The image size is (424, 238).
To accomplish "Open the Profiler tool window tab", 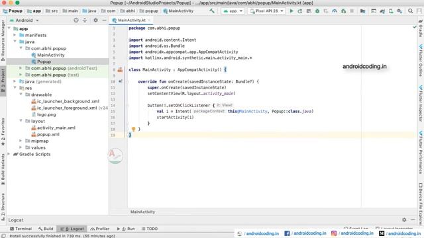I will (100, 229).
